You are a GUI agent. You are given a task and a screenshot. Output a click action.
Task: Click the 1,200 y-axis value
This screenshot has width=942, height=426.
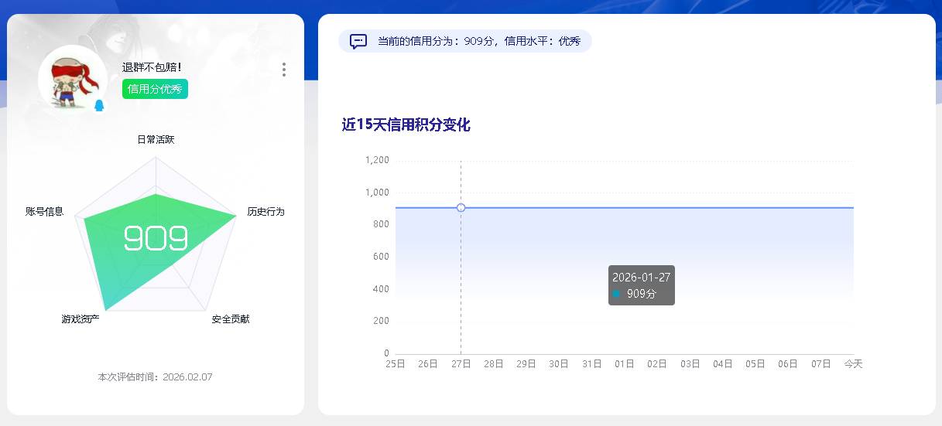pyautogui.click(x=377, y=160)
